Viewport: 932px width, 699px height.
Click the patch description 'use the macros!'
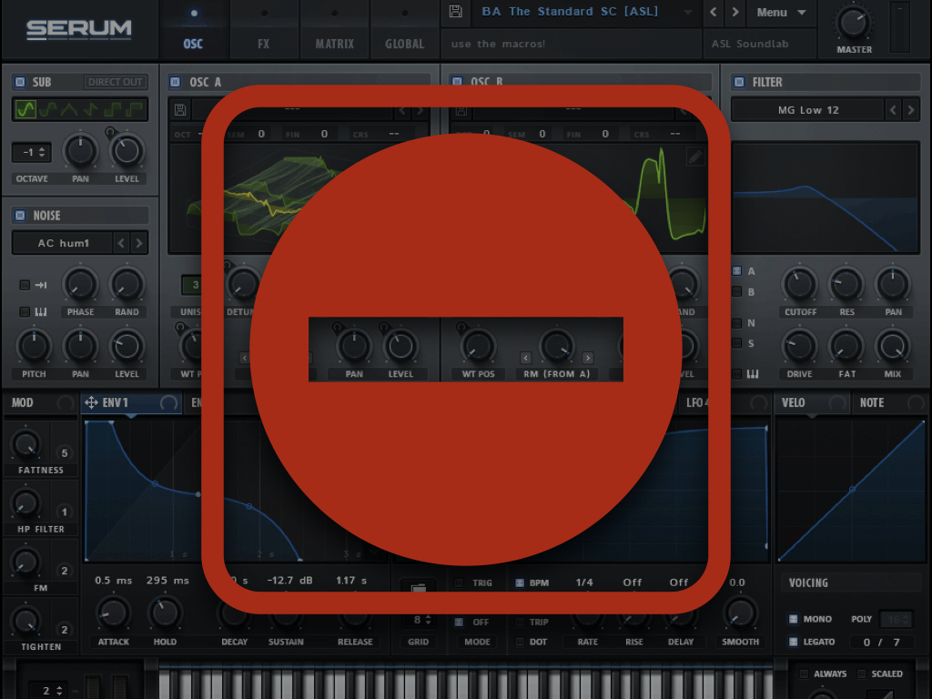coord(498,44)
